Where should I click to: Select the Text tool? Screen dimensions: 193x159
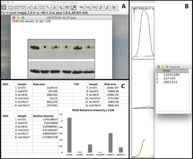[55, 7]
